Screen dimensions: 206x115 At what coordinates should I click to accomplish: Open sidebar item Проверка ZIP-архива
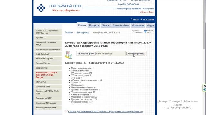[x=48, y=103]
